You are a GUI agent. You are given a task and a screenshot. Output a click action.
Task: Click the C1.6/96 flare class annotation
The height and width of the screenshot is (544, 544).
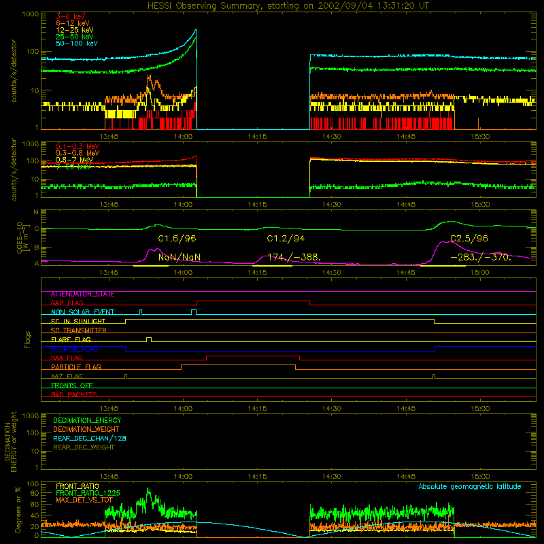[x=177, y=239]
